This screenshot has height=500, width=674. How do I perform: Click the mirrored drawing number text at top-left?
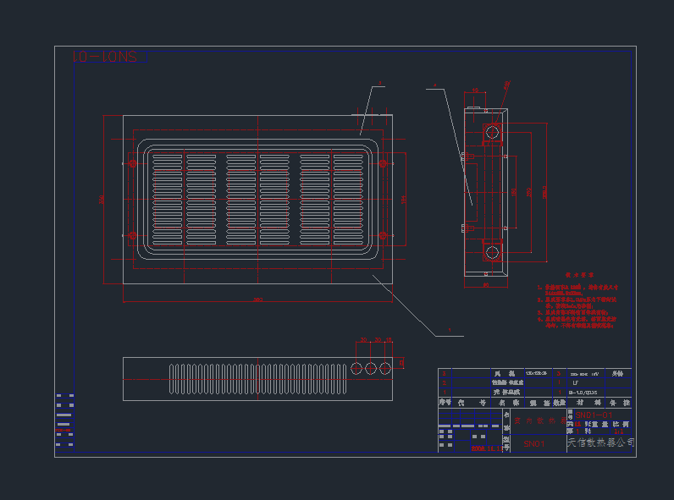click(104, 57)
